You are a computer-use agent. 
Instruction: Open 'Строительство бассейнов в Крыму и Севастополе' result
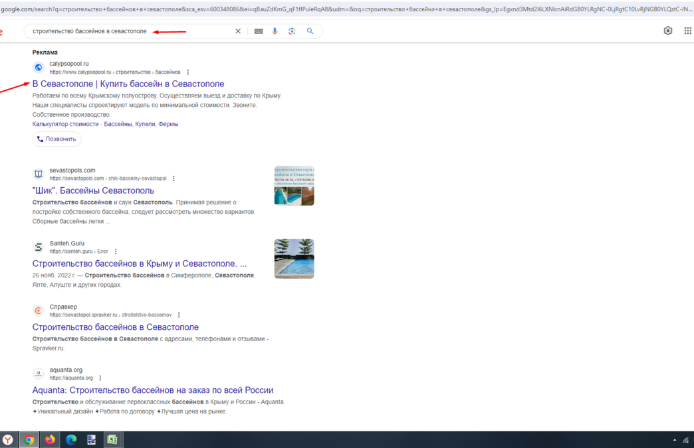[140, 263]
